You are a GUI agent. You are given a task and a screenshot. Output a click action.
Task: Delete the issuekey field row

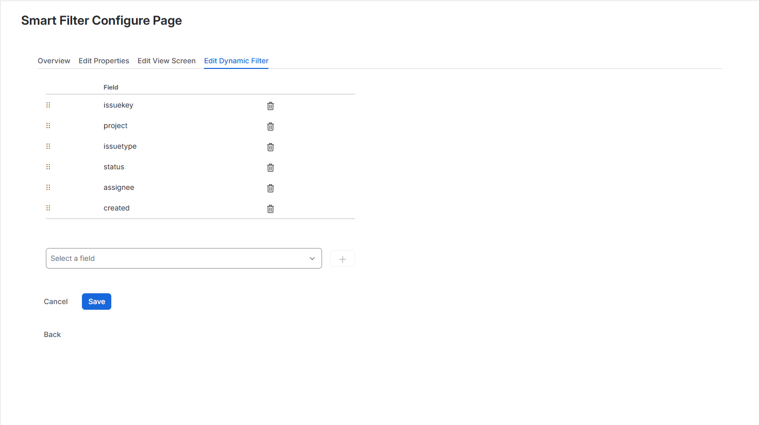271,106
